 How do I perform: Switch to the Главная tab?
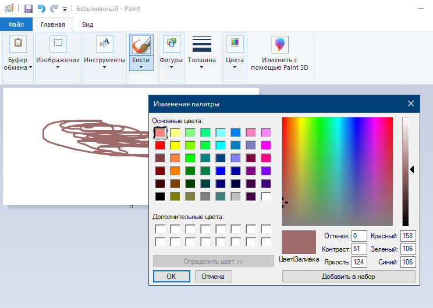click(x=53, y=24)
